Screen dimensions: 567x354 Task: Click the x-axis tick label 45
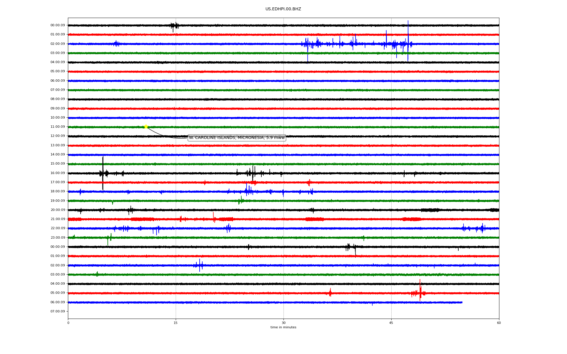pos(391,323)
